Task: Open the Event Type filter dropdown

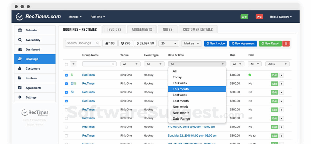Action: point(154,64)
